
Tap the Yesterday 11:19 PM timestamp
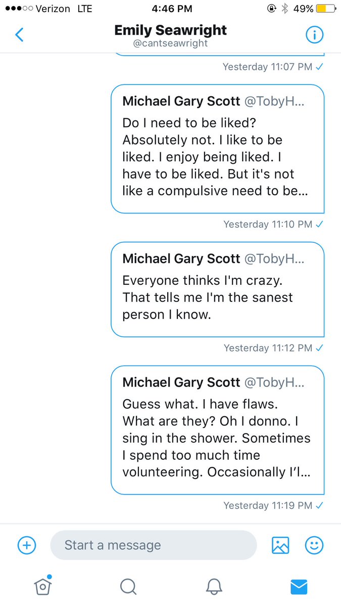pos(268,505)
